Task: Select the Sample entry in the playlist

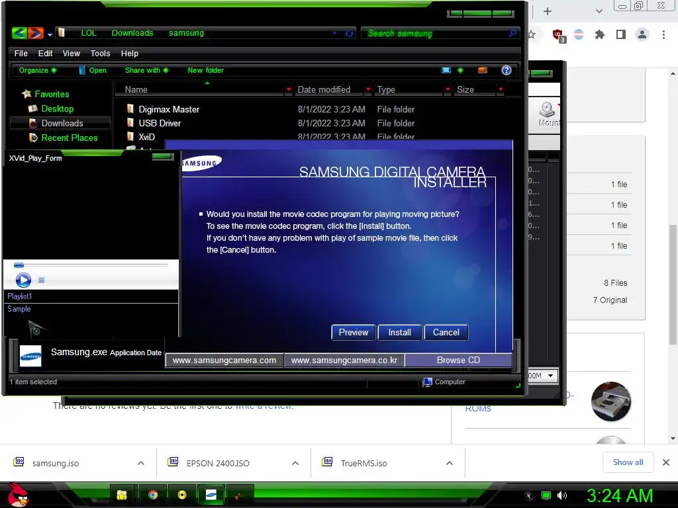Action: click(19, 309)
